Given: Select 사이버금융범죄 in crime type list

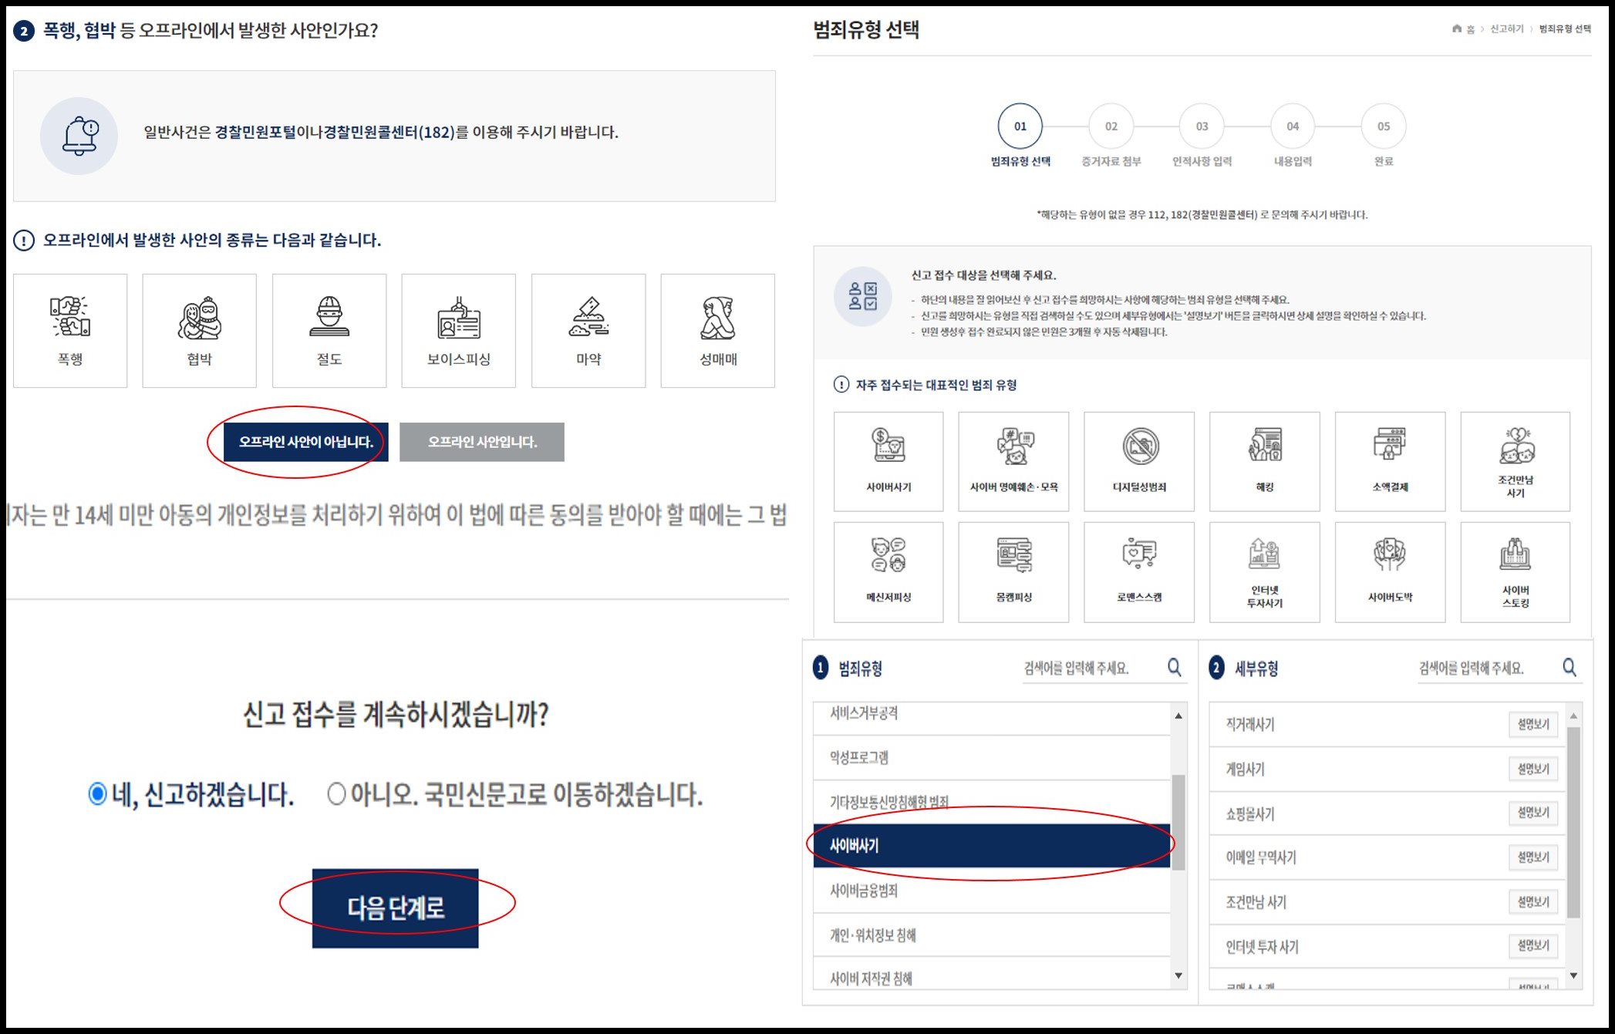Looking at the screenshot, I should pos(864,891).
